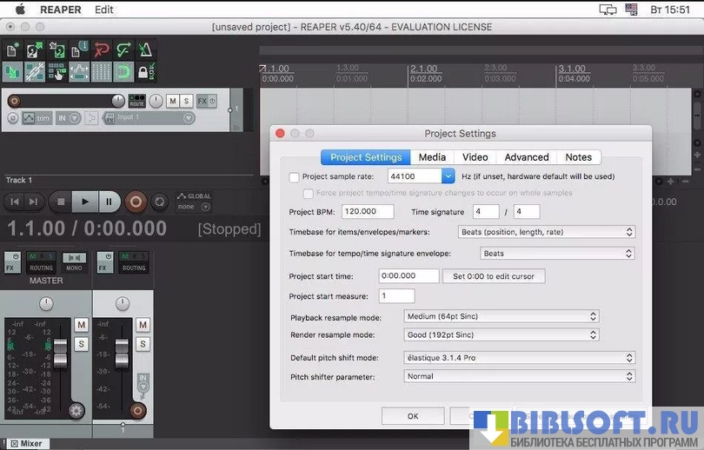Expand the Default pitch shift mode dropdown
This screenshot has height=450, width=704.
[x=520, y=358]
